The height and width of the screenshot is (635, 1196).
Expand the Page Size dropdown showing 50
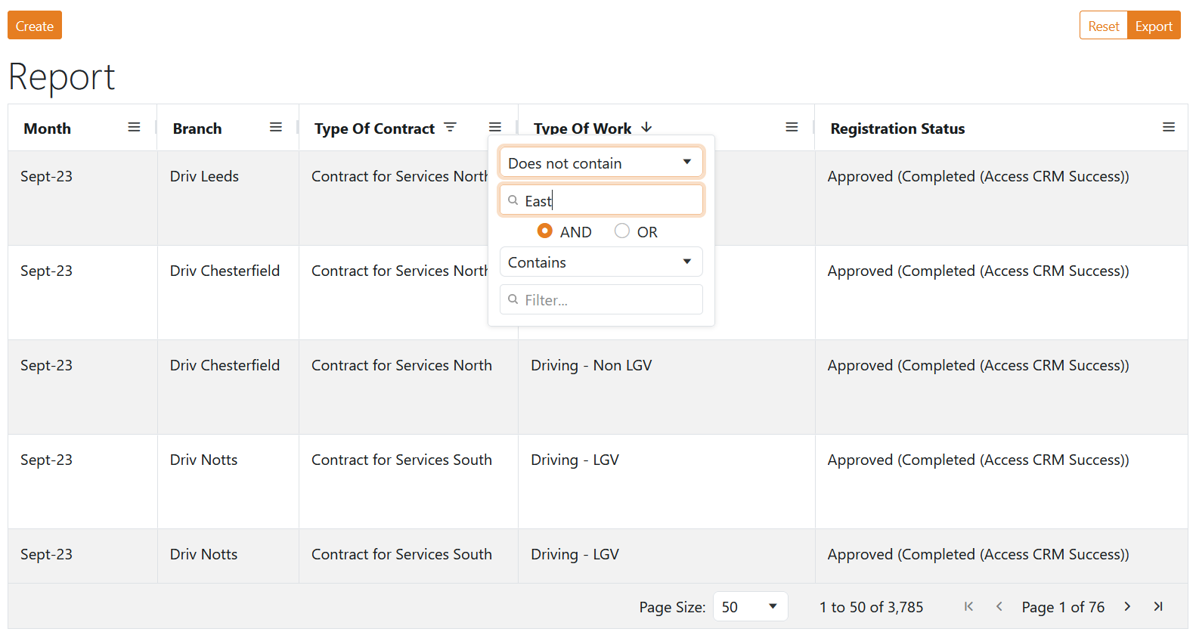click(750, 607)
